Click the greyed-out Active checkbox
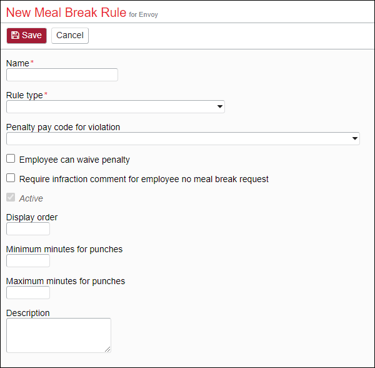The width and height of the screenshot is (375, 368). (x=11, y=198)
